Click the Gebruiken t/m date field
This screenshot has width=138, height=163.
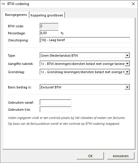pyautogui.click(x=55, y=109)
